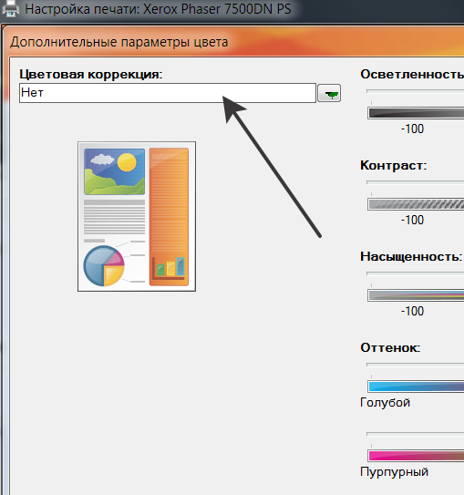Image resolution: width=464 pixels, height=495 pixels.
Task: Click the Оттенок label
Action: [390, 348]
